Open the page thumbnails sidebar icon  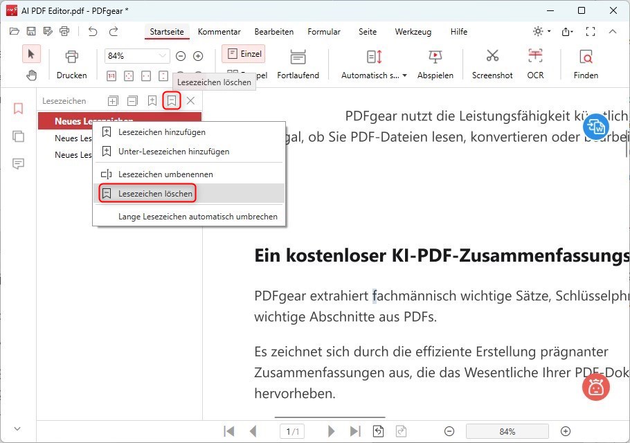(x=18, y=136)
